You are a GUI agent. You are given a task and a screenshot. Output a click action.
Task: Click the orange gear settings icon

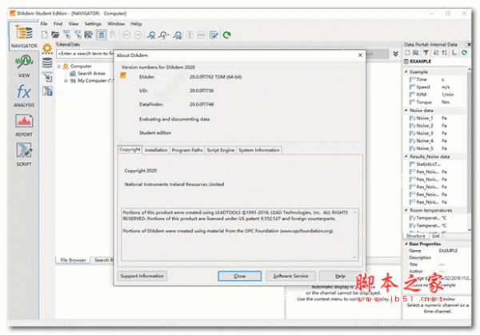pos(47,48)
